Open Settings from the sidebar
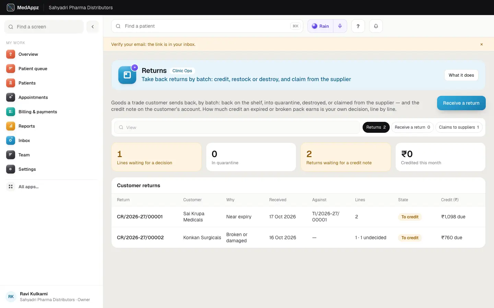This screenshot has width=494, height=308. tap(51, 169)
